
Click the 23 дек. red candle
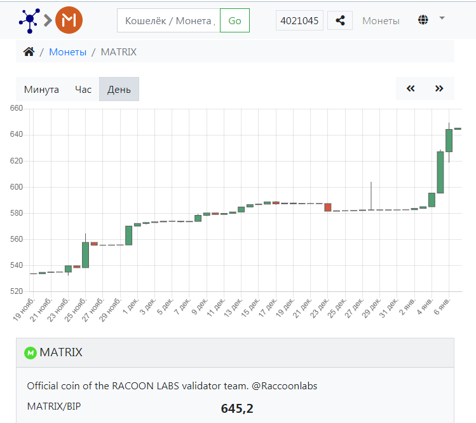[x=328, y=207]
